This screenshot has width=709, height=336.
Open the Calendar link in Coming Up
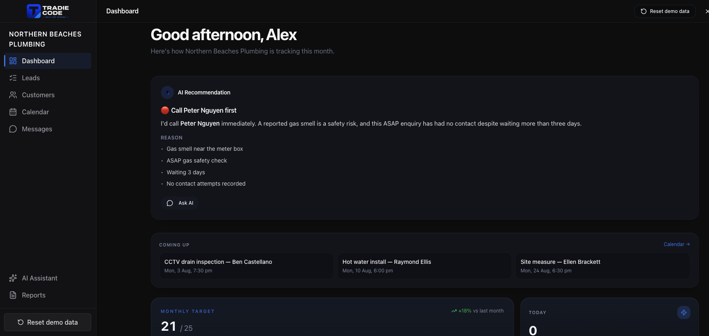pyautogui.click(x=677, y=244)
